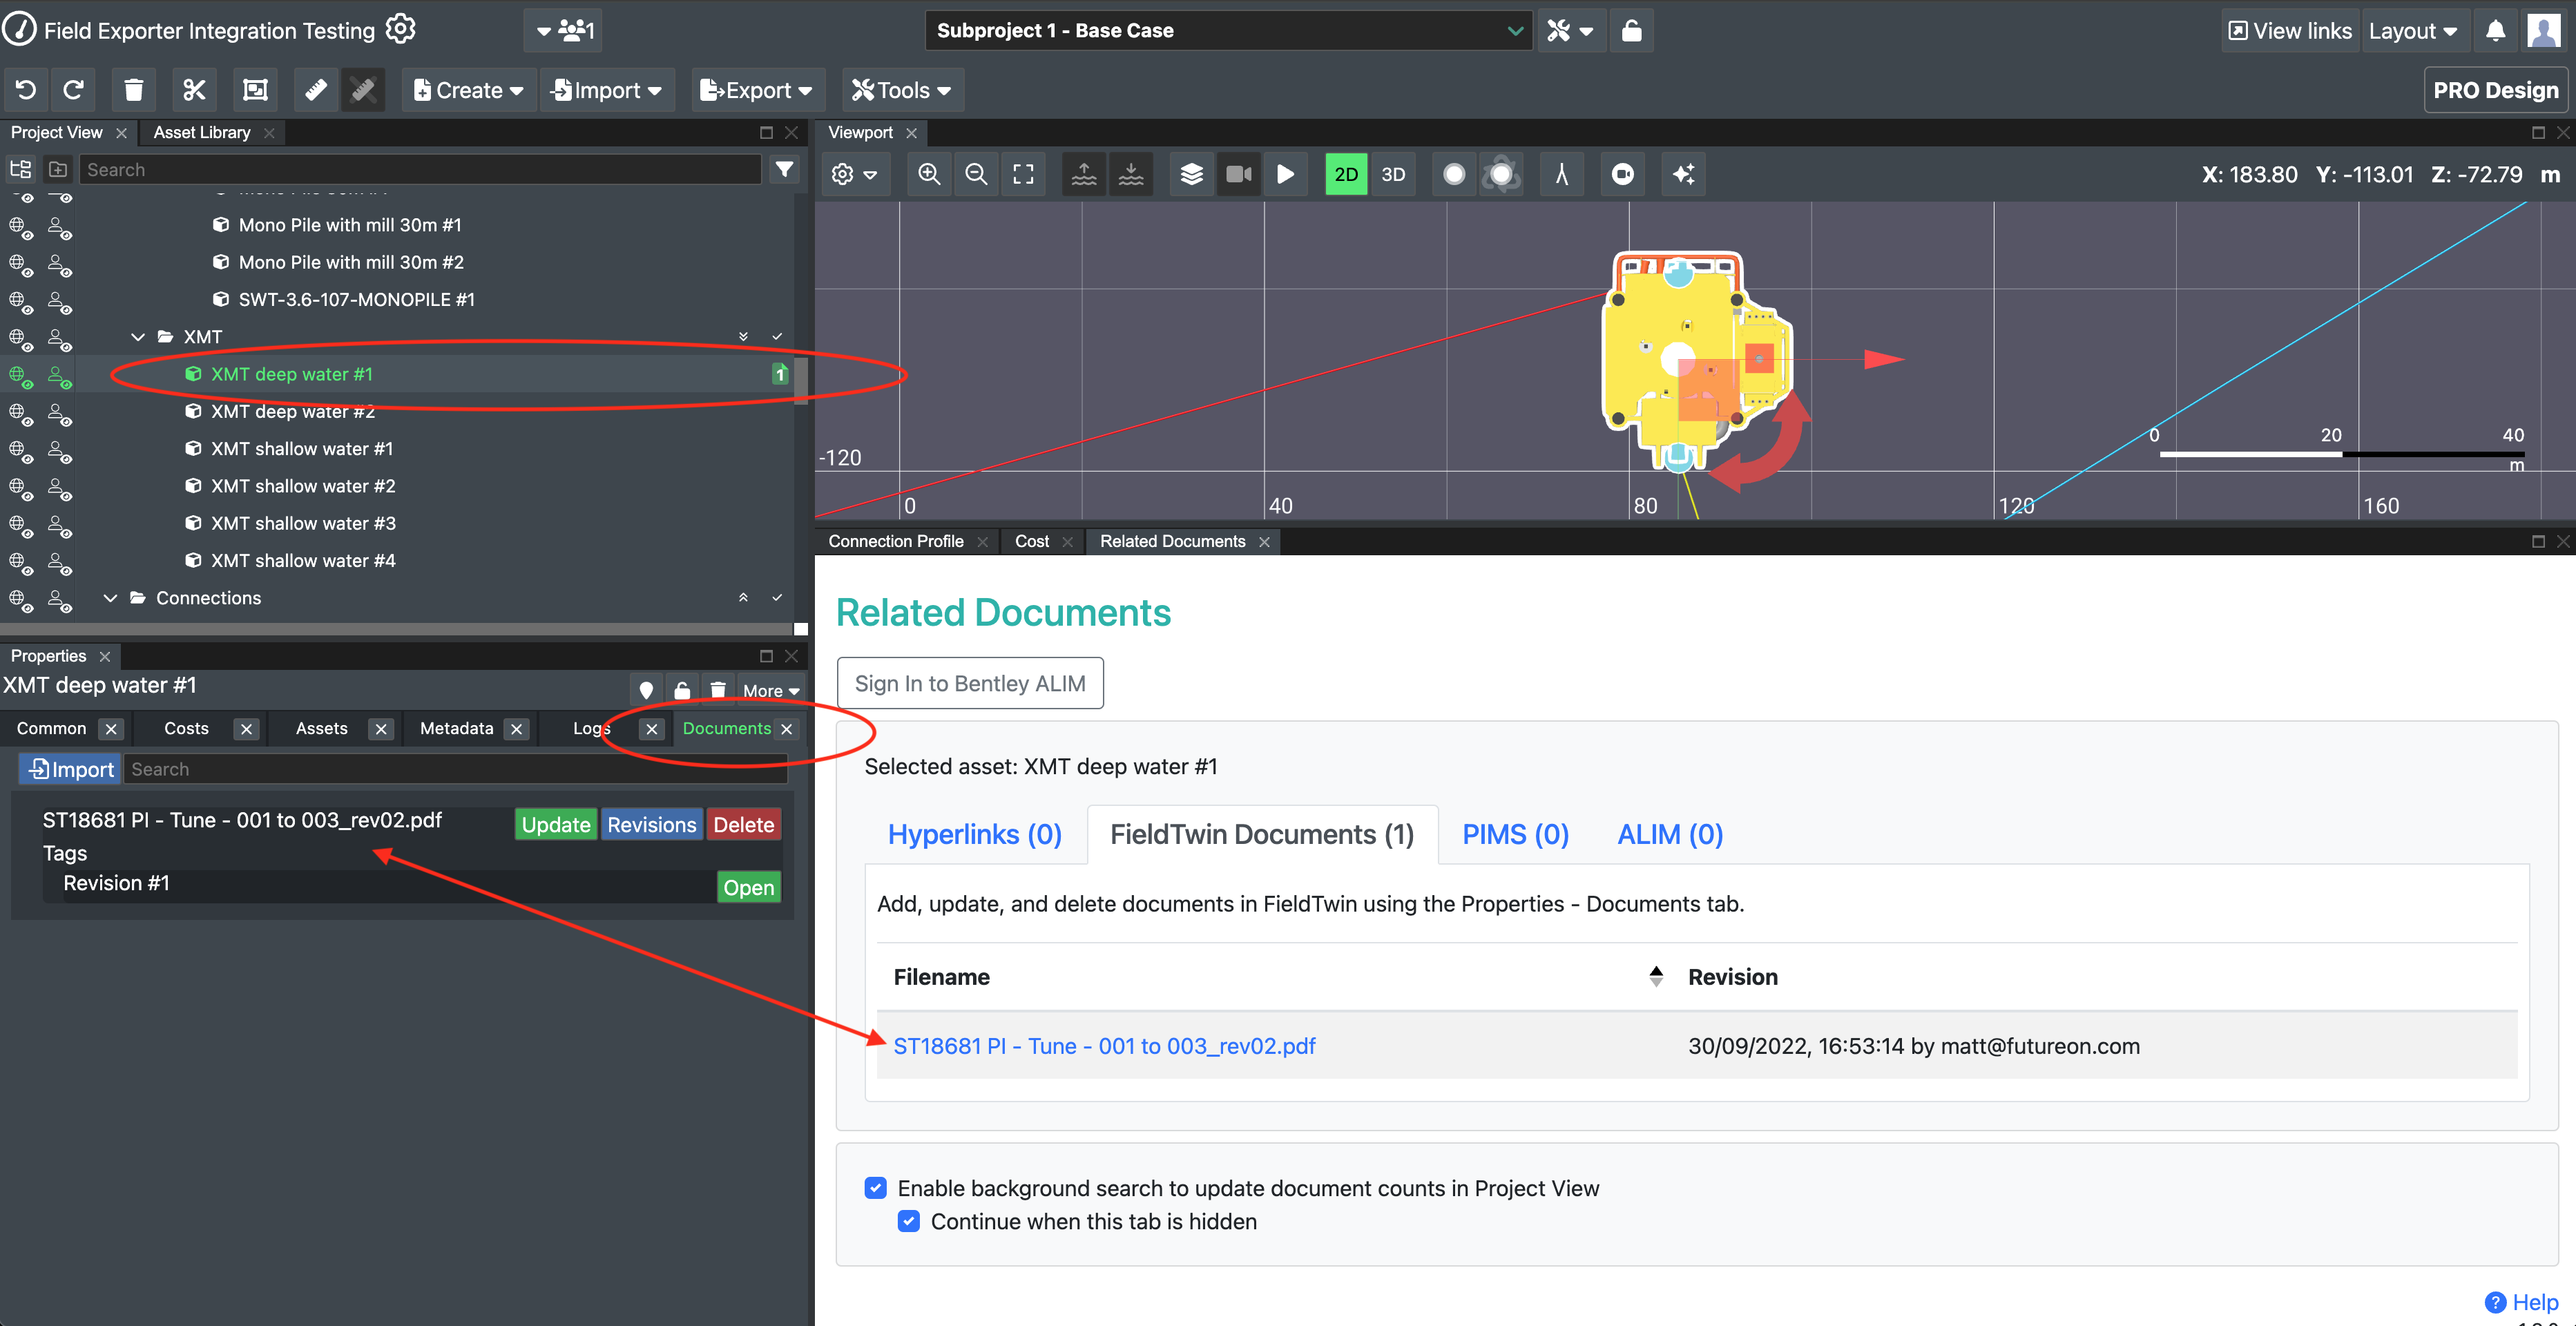The height and width of the screenshot is (1326, 2576).
Task: Click the unlock icon in Properties header
Action: [682, 690]
